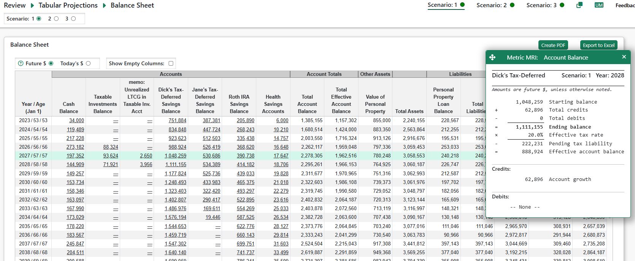Click Personal Property Loan Balance 226,747
The height and width of the screenshot is (261, 635).
click(x=450, y=164)
